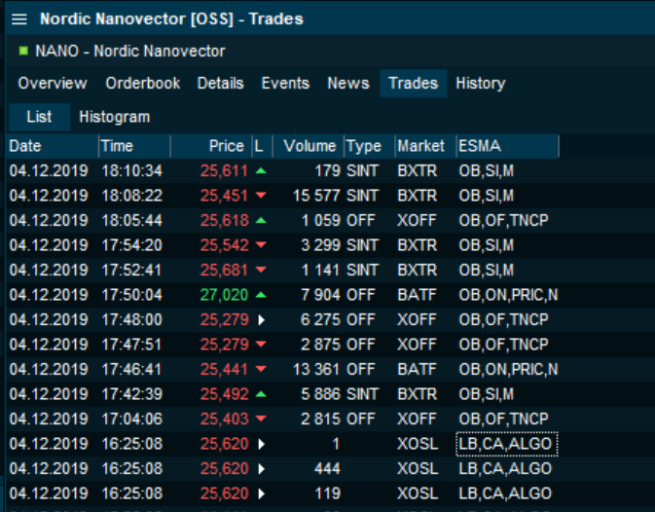
Task: Sort by the Market column header
Action: [425, 146]
